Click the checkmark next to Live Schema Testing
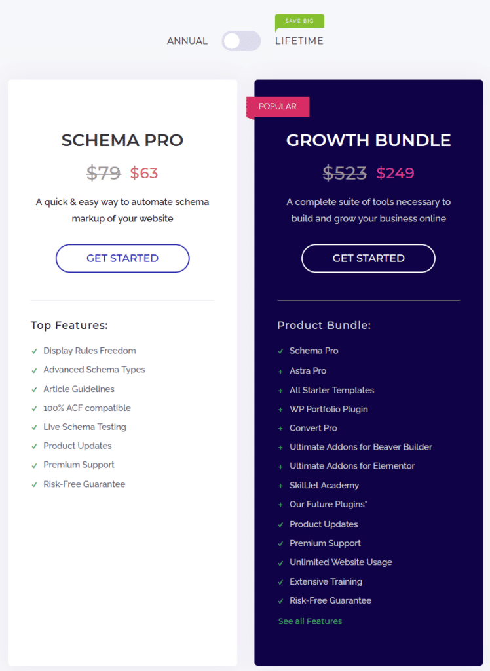The image size is (490, 671). point(33,427)
